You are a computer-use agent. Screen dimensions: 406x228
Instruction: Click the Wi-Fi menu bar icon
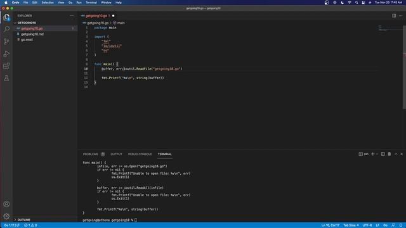click(350, 3)
